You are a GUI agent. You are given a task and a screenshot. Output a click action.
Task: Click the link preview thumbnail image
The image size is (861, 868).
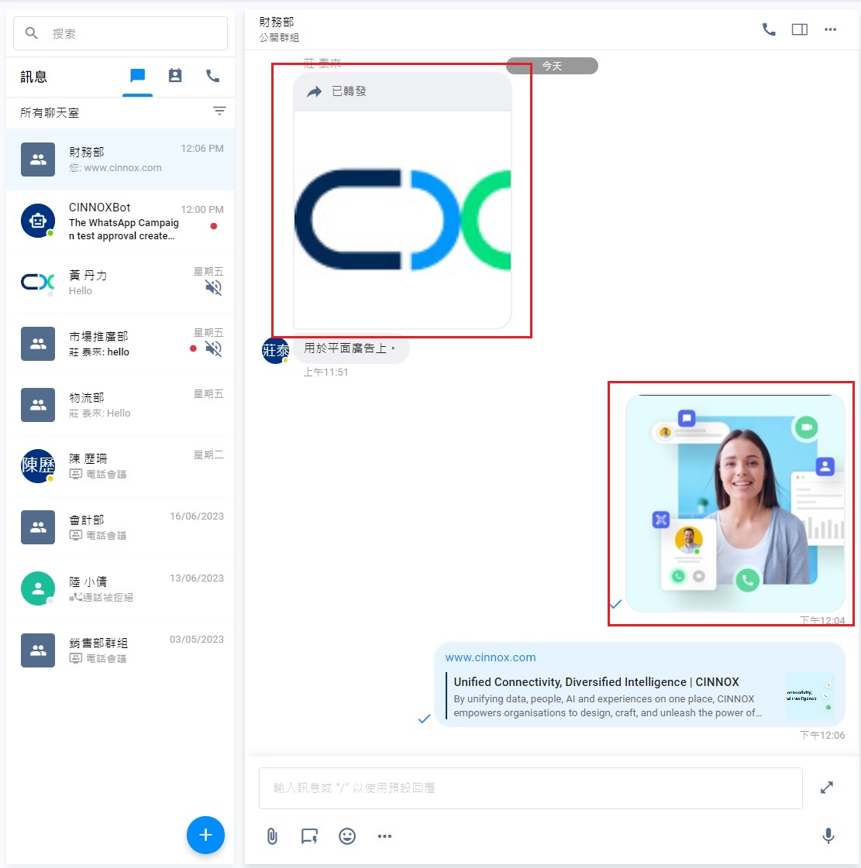pos(811,696)
